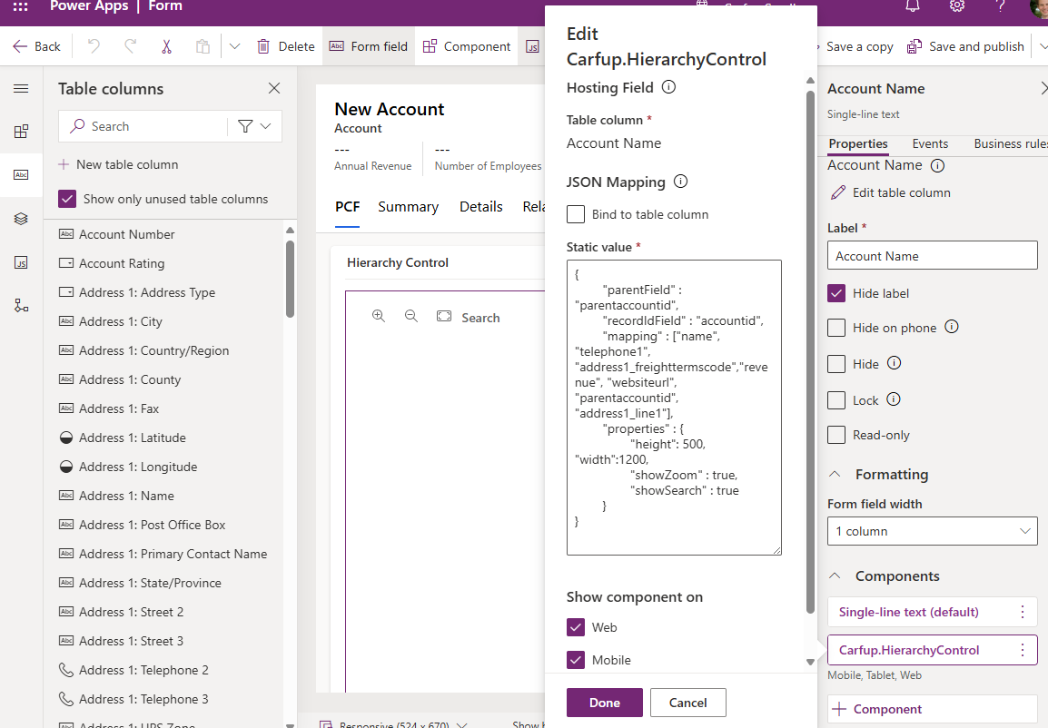The width and height of the screenshot is (1048, 728).
Task: Check the Lock checkbox
Action: tap(836, 399)
